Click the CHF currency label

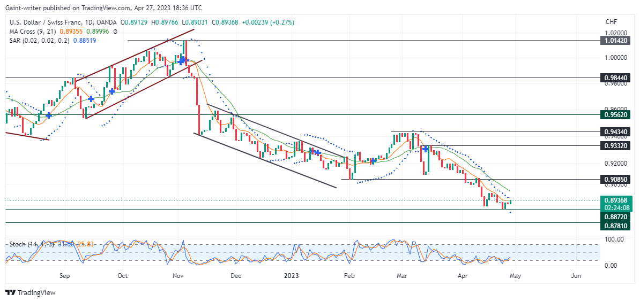click(612, 21)
